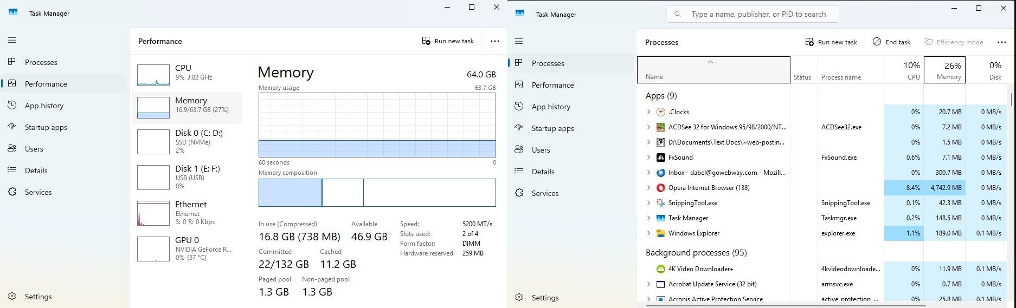
Task: Expand the Acrobat Update Service entry
Action: [648, 284]
